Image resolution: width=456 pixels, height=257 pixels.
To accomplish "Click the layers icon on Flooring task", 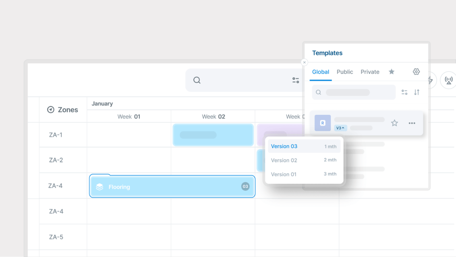I will pyautogui.click(x=100, y=187).
